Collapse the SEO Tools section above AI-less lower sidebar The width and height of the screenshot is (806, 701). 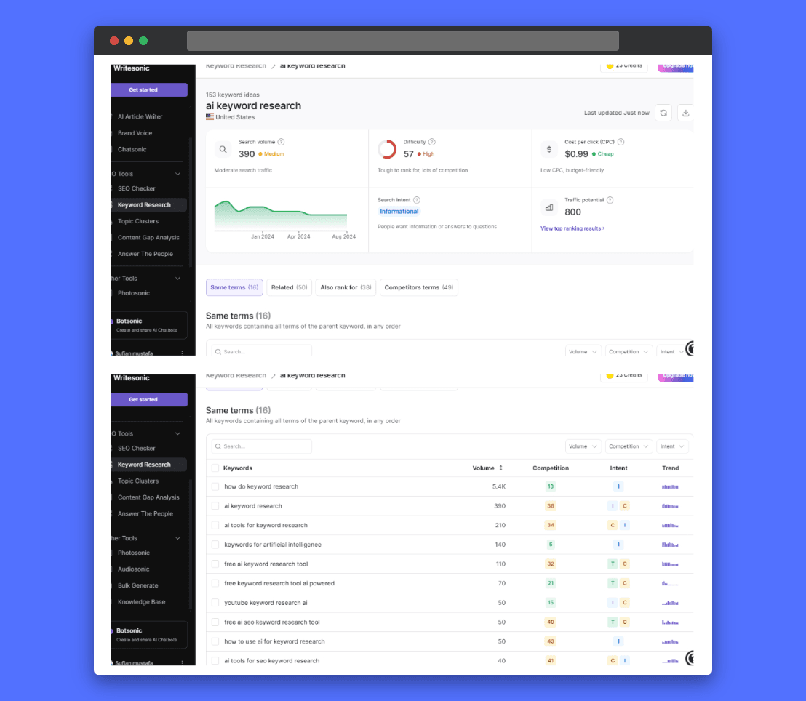click(x=177, y=433)
